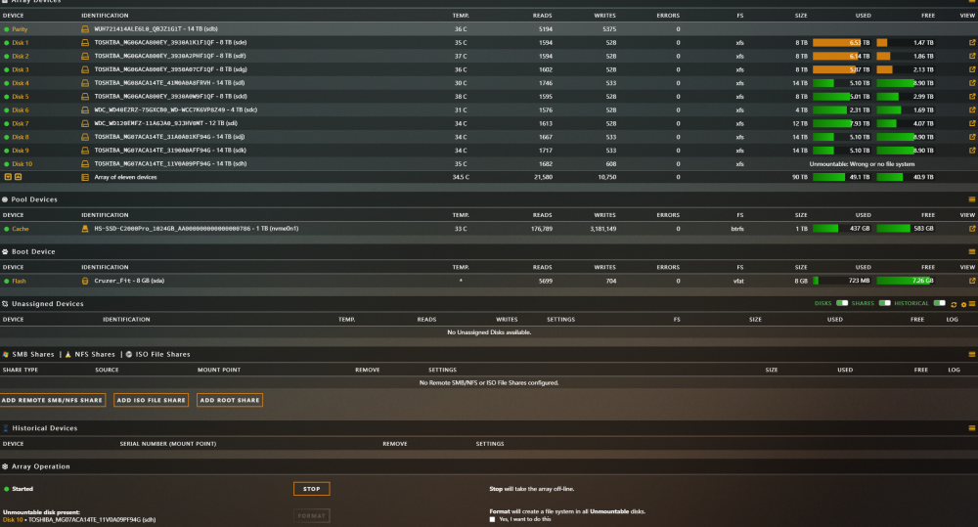Click the Cruzer_Fit flash device icon

85,282
